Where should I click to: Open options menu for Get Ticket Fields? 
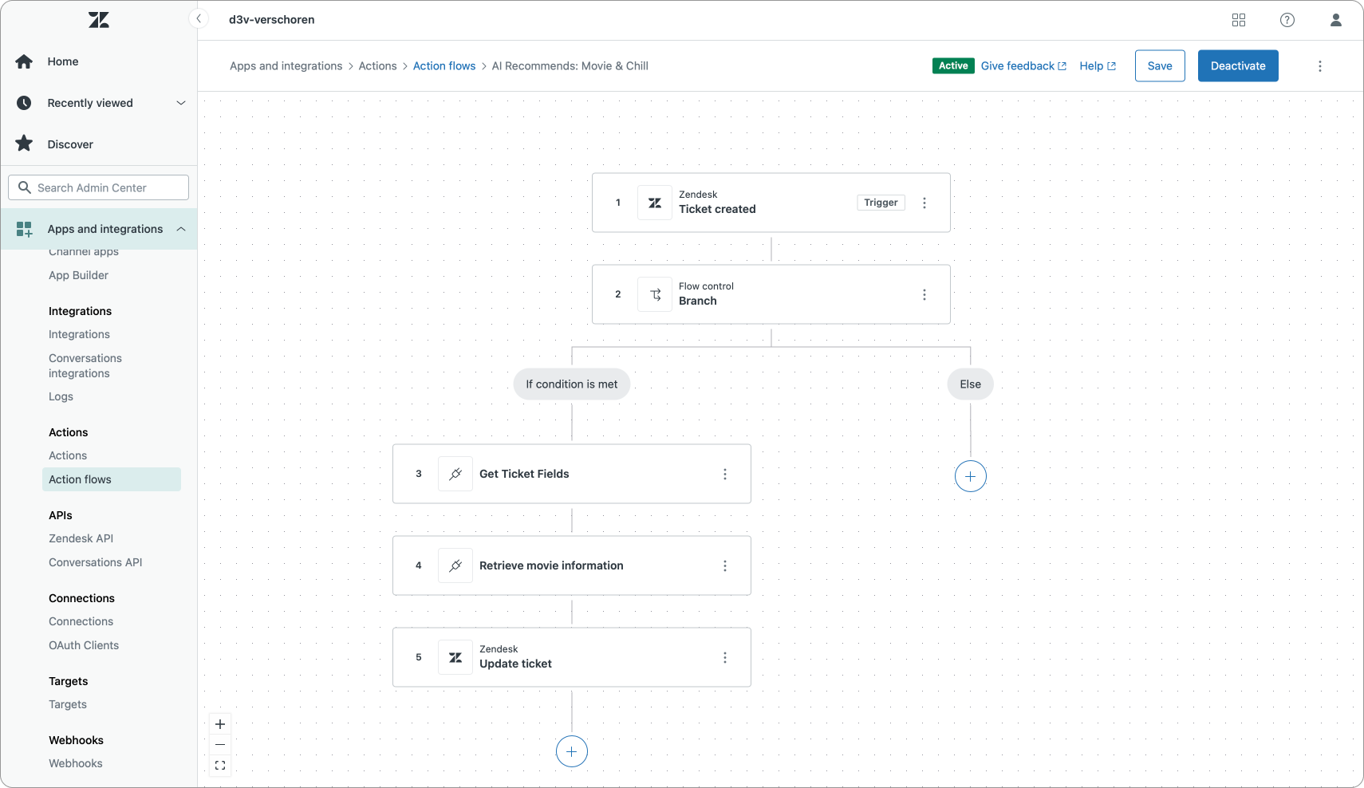(725, 474)
